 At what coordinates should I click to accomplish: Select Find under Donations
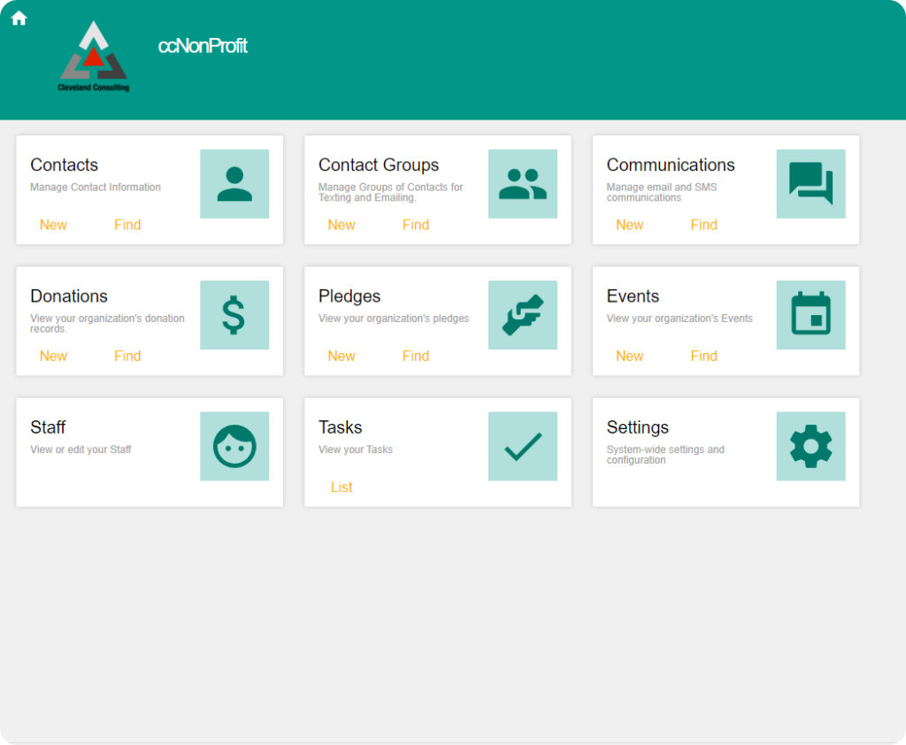click(127, 356)
